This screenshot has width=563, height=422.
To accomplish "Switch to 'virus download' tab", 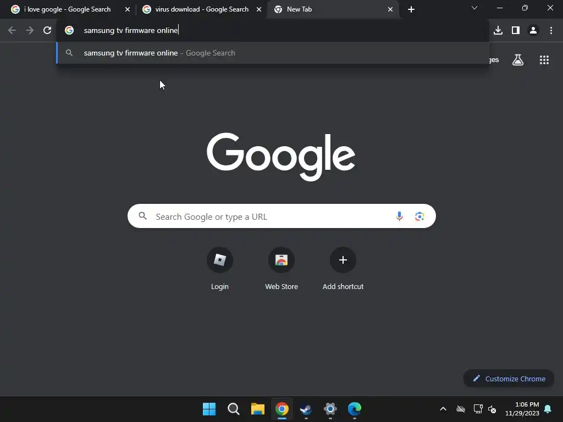I will click(x=201, y=9).
